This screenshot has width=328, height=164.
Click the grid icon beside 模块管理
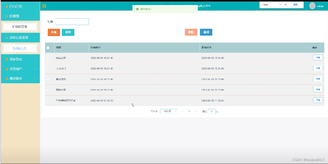[7, 78]
